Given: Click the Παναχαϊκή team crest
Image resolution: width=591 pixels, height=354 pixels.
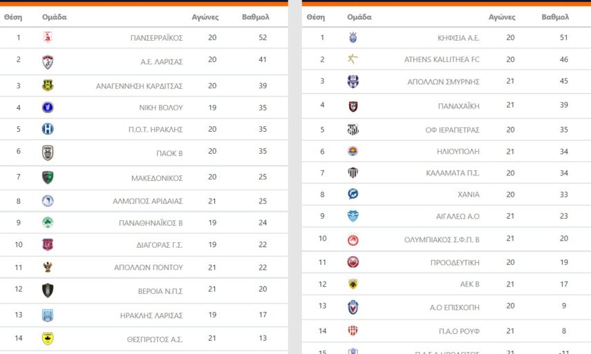Looking at the screenshot, I should (353, 106).
